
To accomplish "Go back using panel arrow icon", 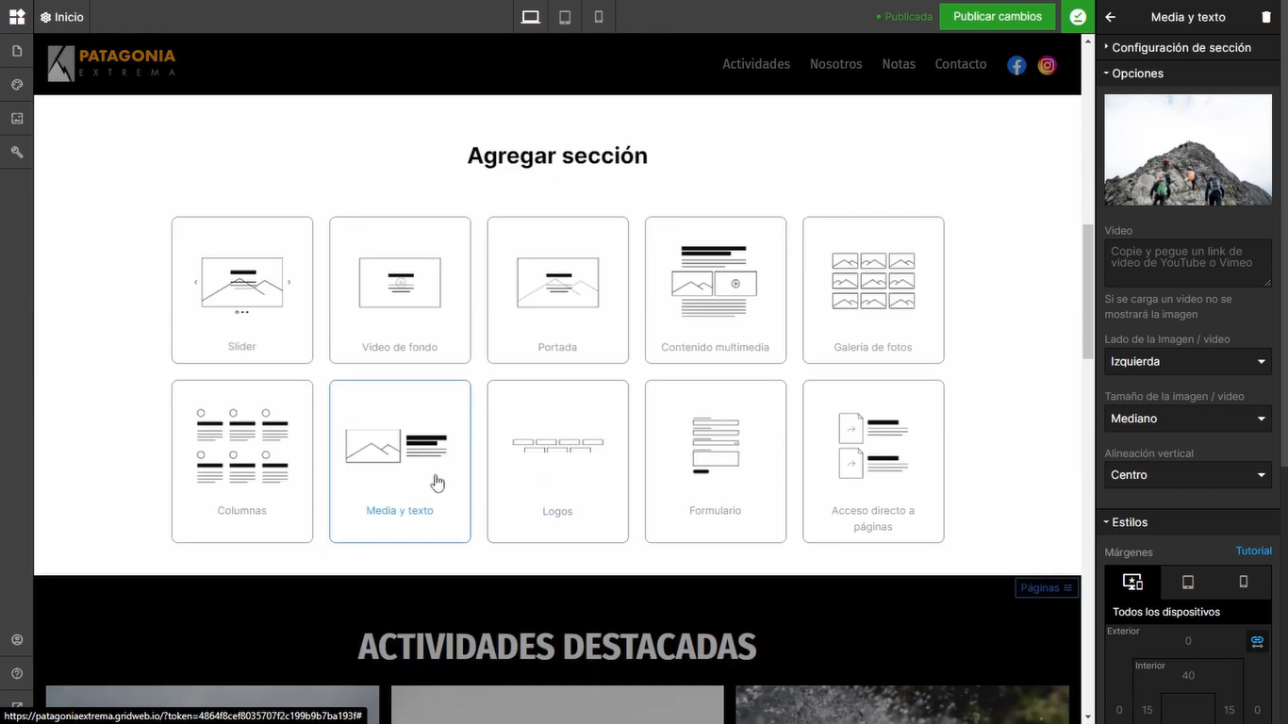I will pyautogui.click(x=1111, y=17).
